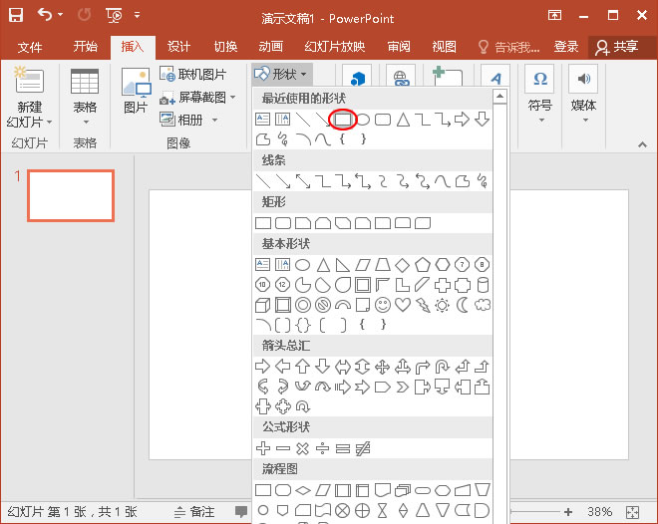The height and width of the screenshot is (524, 658).
Task: Select the red-circled rectangle in recent shapes
Action: pyautogui.click(x=343, y=120)
